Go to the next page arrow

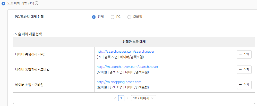[x=127, y=98]
